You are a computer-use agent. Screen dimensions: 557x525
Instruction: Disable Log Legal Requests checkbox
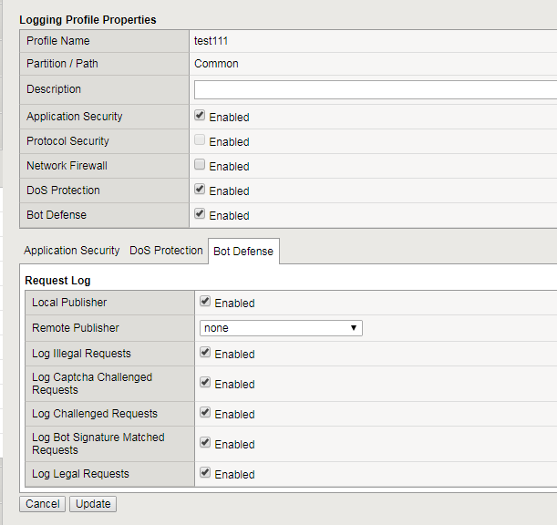click(205, 474)
